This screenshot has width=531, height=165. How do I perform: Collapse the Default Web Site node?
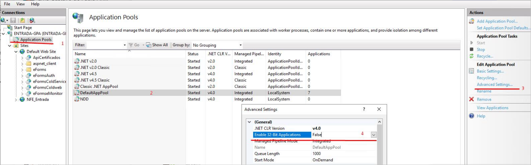click(x=16, y=51)
